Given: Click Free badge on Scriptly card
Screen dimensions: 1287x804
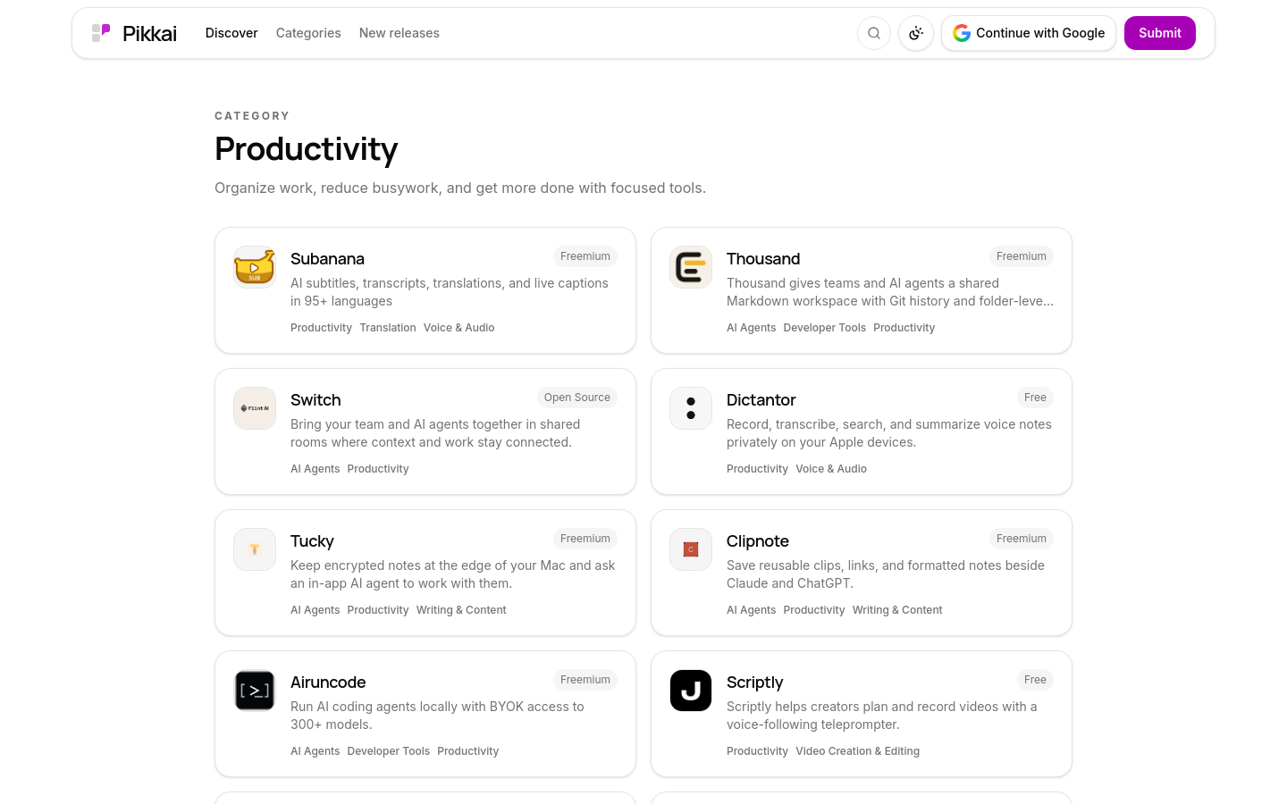Looking at the screenshot, I should click(x=1035, y=680).
